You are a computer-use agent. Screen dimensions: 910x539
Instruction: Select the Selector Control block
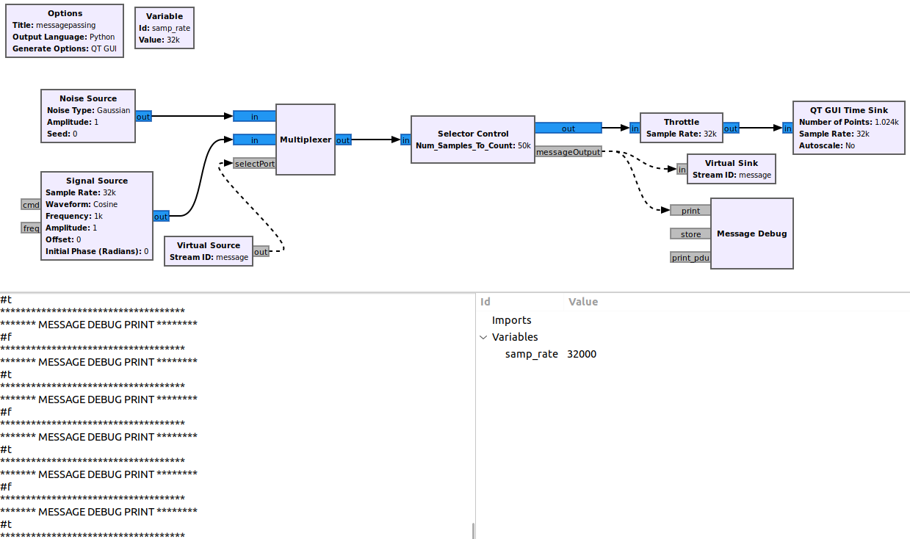[x=472, y=140]
